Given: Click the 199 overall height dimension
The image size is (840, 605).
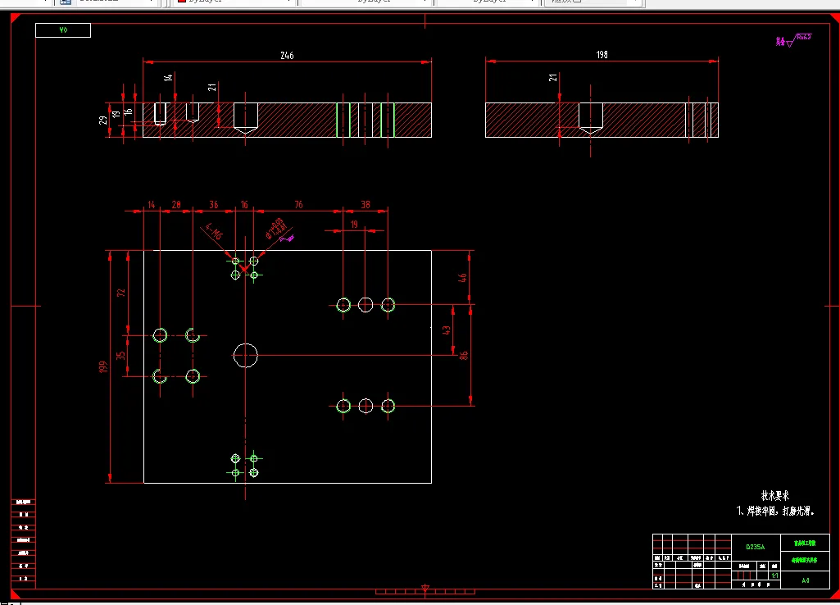Looking at the screenshot, I should point(103,366).
